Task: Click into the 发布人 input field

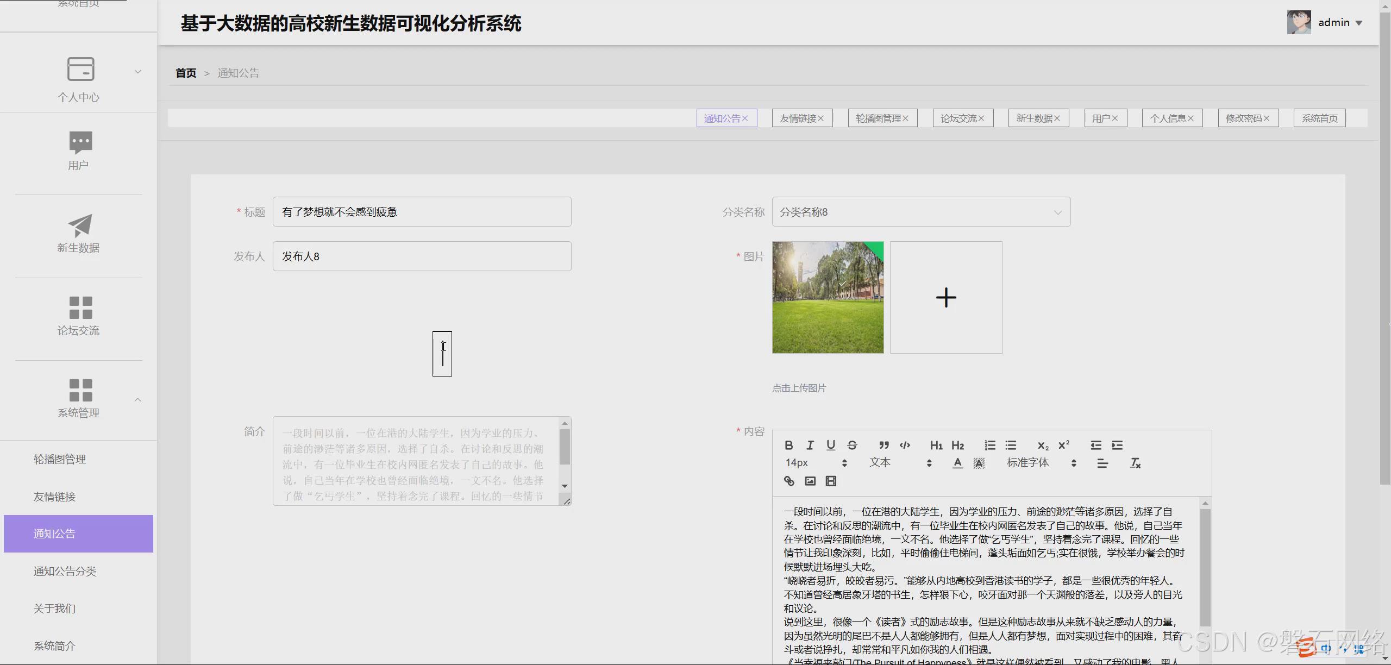Action: pos(422,256)
